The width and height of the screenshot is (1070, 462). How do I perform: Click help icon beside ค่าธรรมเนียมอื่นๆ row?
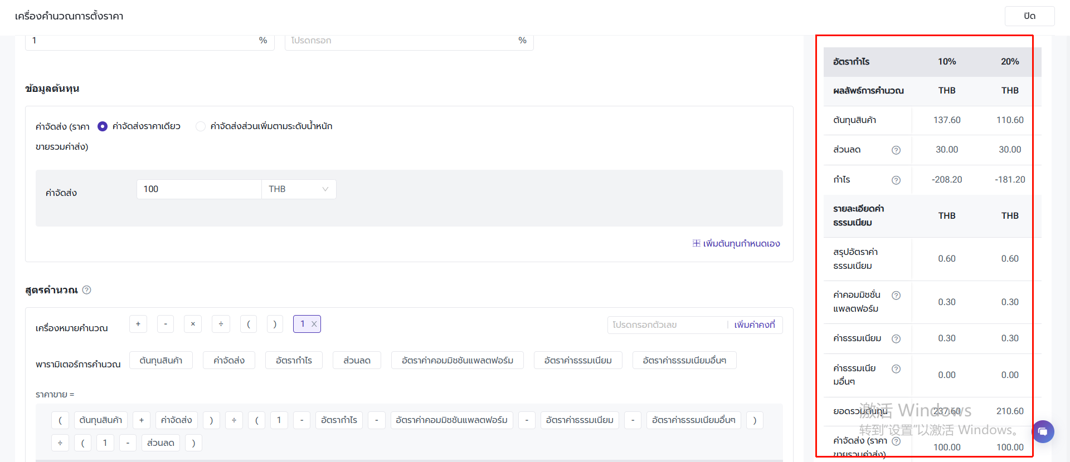[x=896, y=368]
